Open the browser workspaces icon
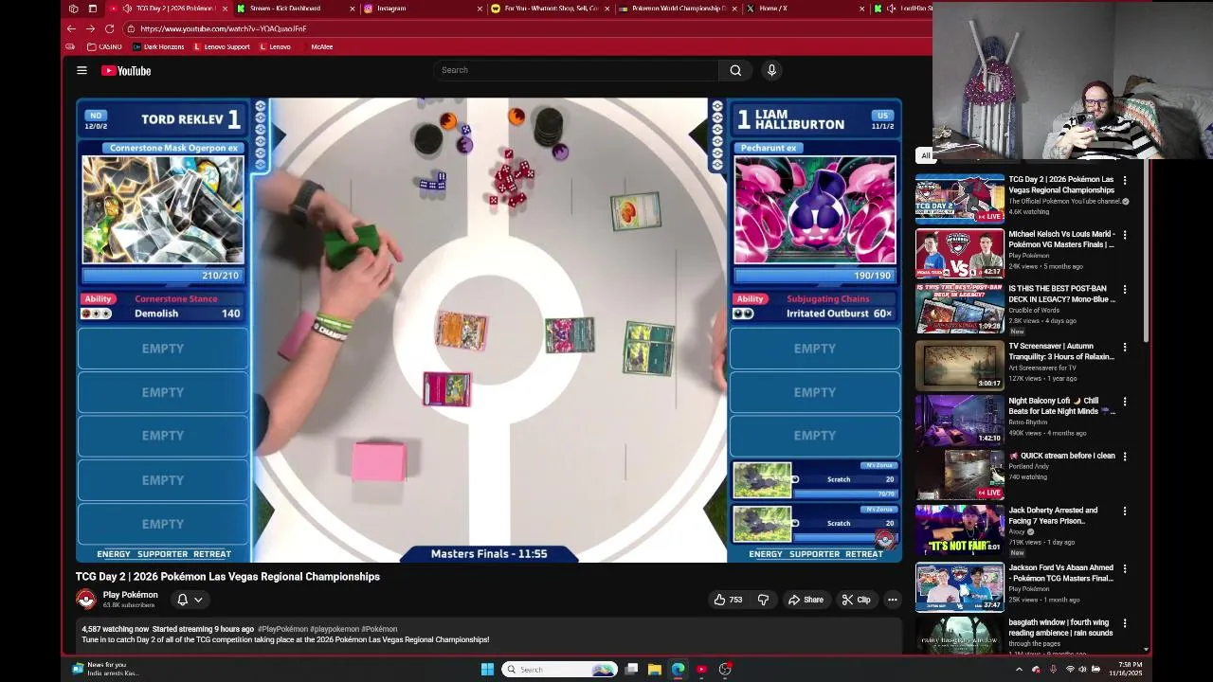This screenshot has width=1213, height=682. pyautogui.click(x=74, y=9)
